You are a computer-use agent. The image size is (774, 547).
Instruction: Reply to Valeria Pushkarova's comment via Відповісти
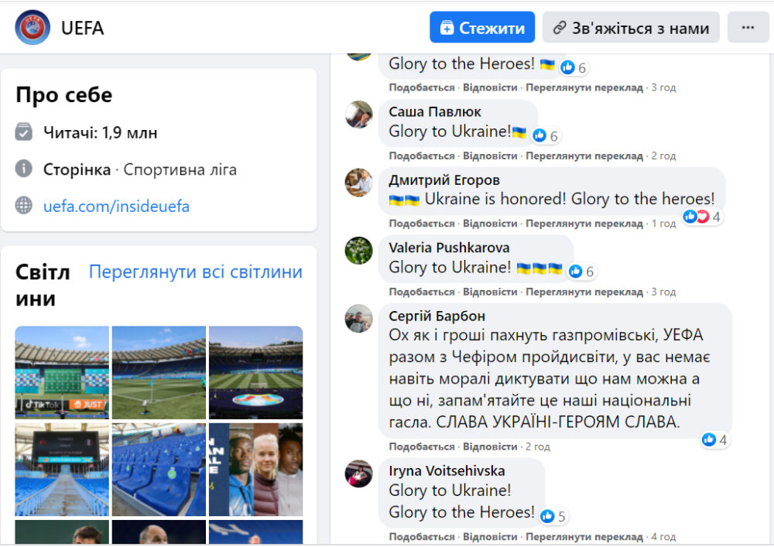coord(490,292)
